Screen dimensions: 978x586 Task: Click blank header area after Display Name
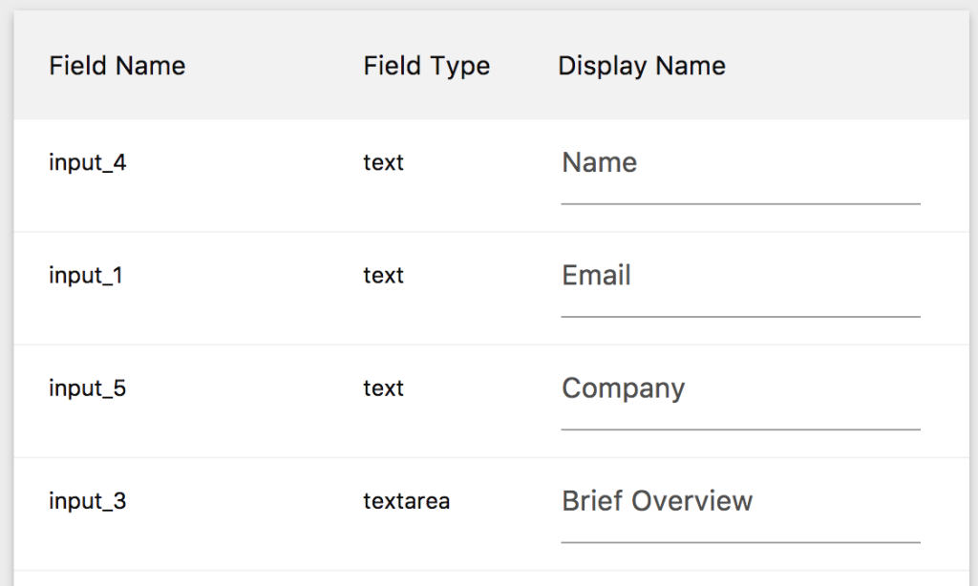click(x=850, y=66)
